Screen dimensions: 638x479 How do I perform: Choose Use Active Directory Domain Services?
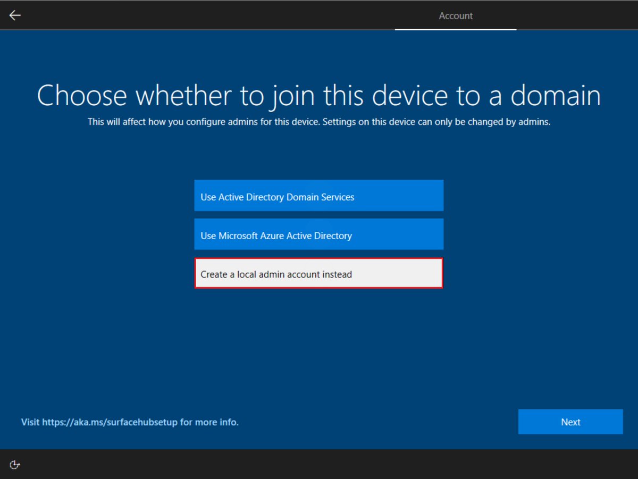(x=319, y=196)
